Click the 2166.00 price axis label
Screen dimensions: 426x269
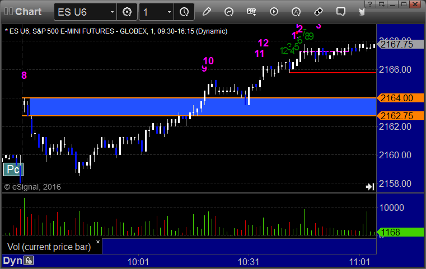click(395, 69)
